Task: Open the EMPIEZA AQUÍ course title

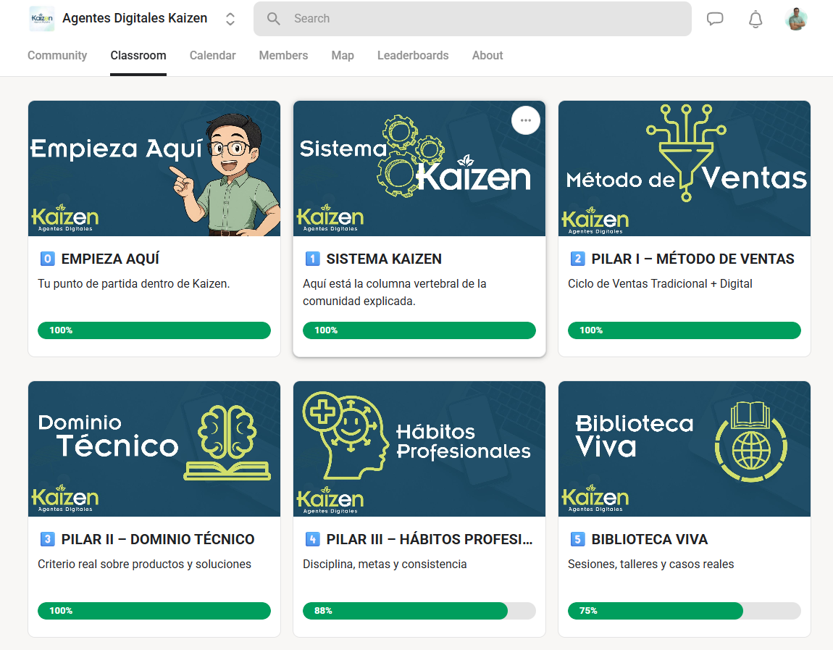Action: [110, 259]
